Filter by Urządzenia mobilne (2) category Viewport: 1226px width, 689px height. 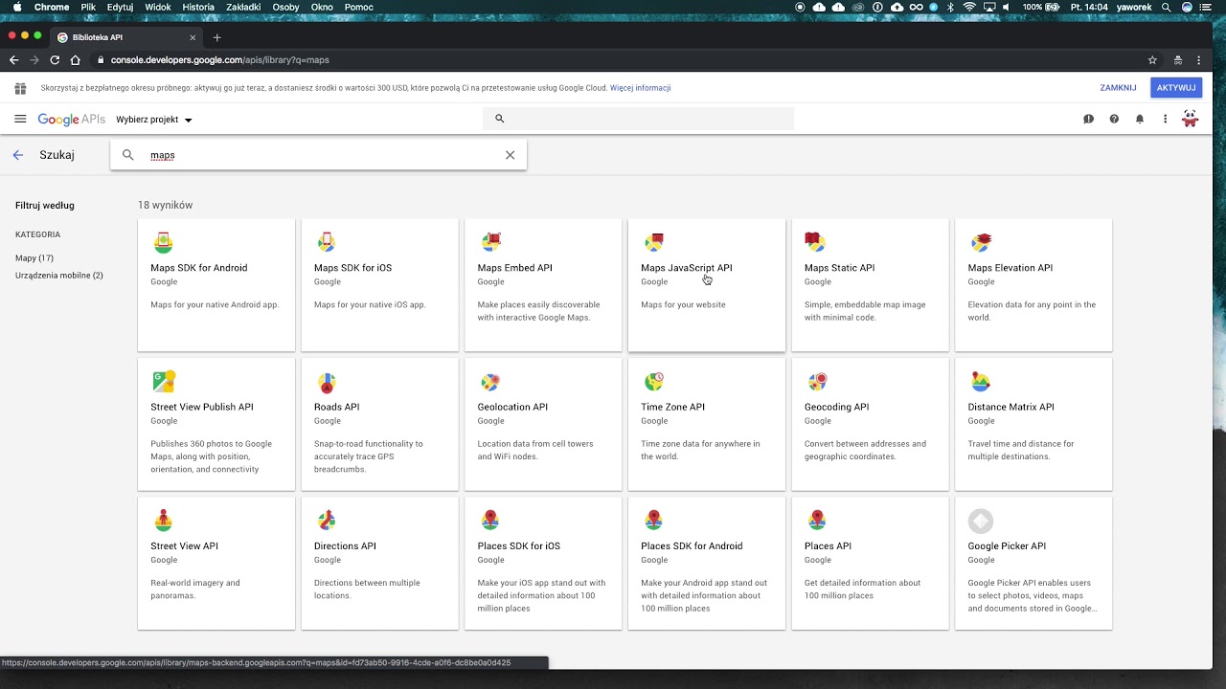click(59, 276)
